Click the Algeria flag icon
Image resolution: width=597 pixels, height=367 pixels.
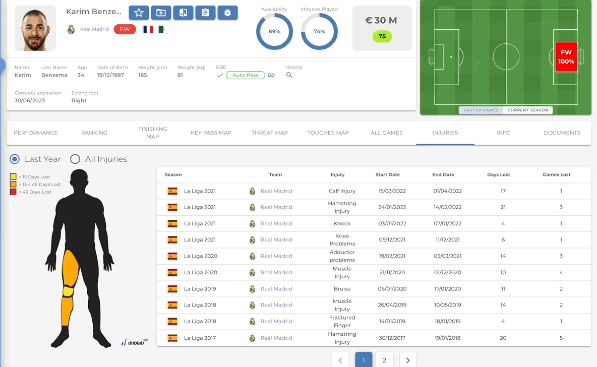point(163,29)
